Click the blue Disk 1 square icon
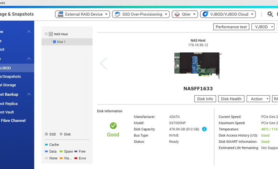 coord(55,42)
